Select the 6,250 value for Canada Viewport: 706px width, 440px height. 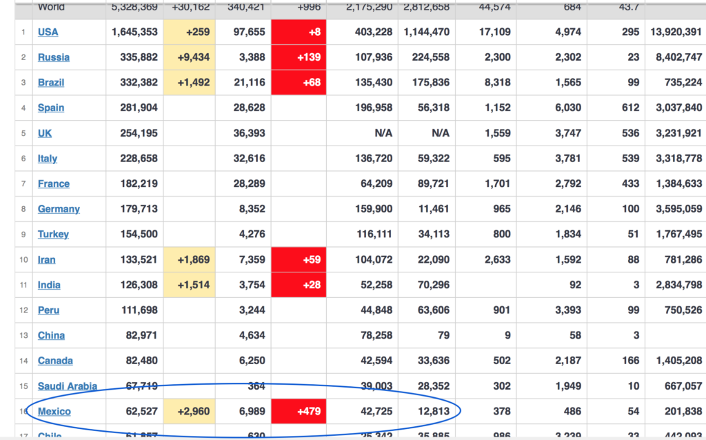252,361
